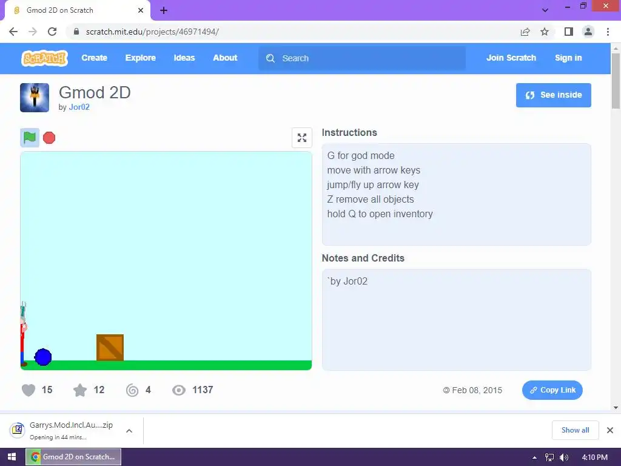Viewport: 621px width, 466px height.
Task: Click the volume speaker tray icon
Action: 563,458
